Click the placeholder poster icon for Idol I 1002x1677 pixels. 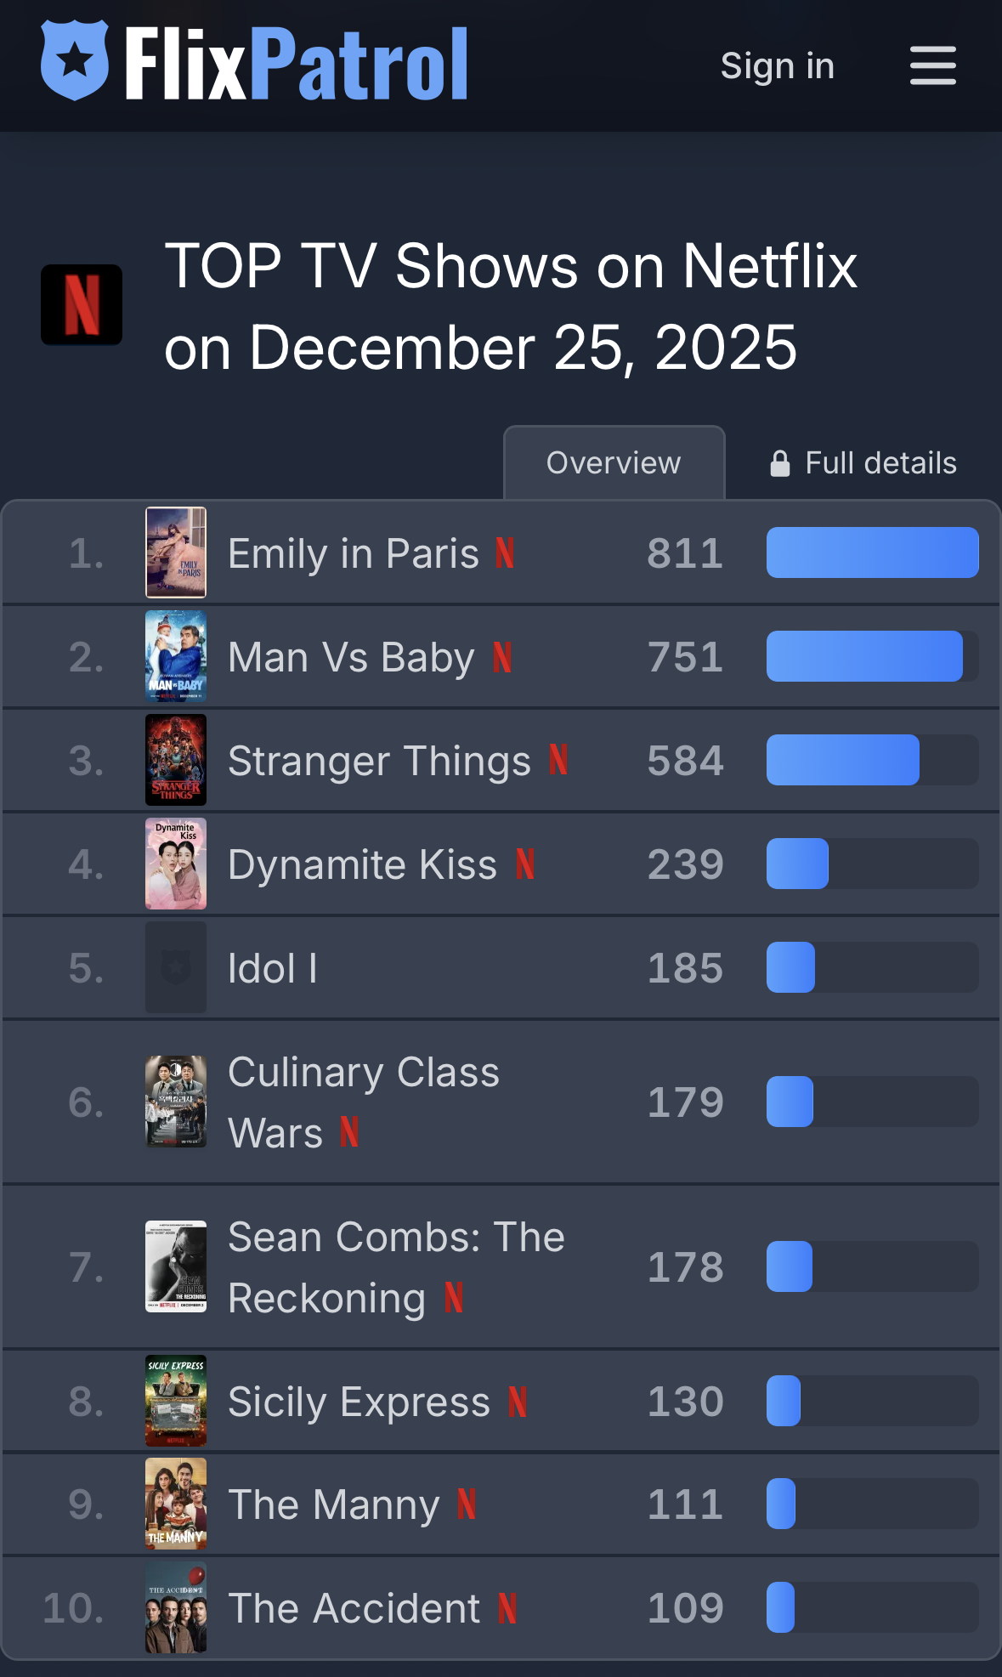click(x=176, y=967)
